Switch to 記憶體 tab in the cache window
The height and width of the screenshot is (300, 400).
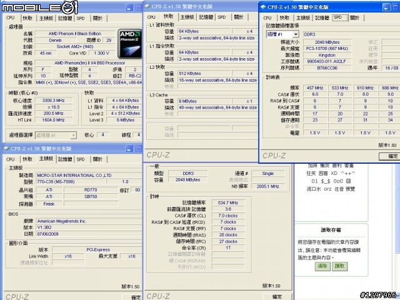(206, 17)
